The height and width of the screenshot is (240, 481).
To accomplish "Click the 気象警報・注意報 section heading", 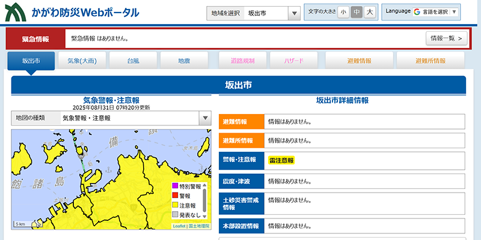I will pyautogui.click(x=111, y=100).
